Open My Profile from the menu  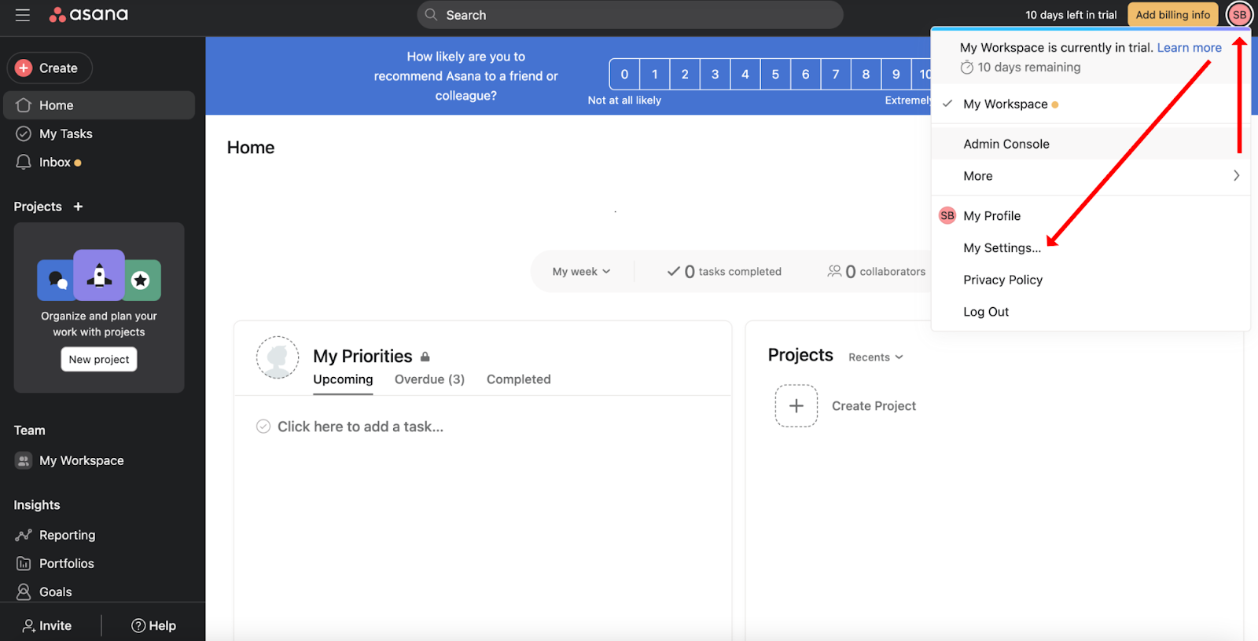tap(1090, 216)
